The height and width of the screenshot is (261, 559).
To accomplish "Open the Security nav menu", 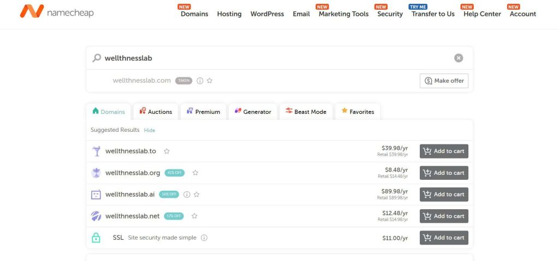I will (390, 14).
